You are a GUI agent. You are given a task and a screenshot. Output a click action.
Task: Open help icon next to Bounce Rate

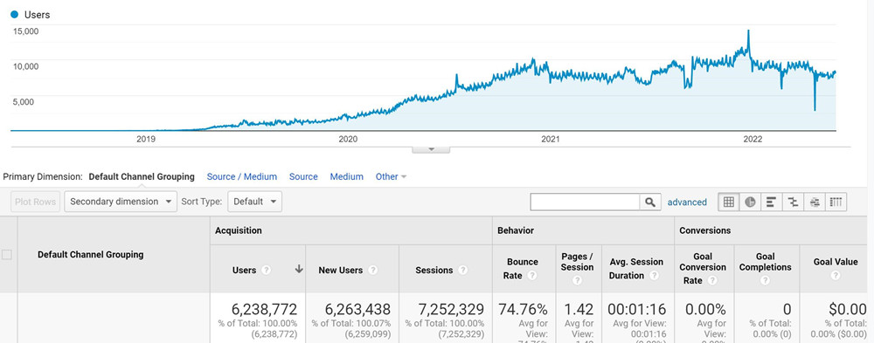[x=532, y=276]
